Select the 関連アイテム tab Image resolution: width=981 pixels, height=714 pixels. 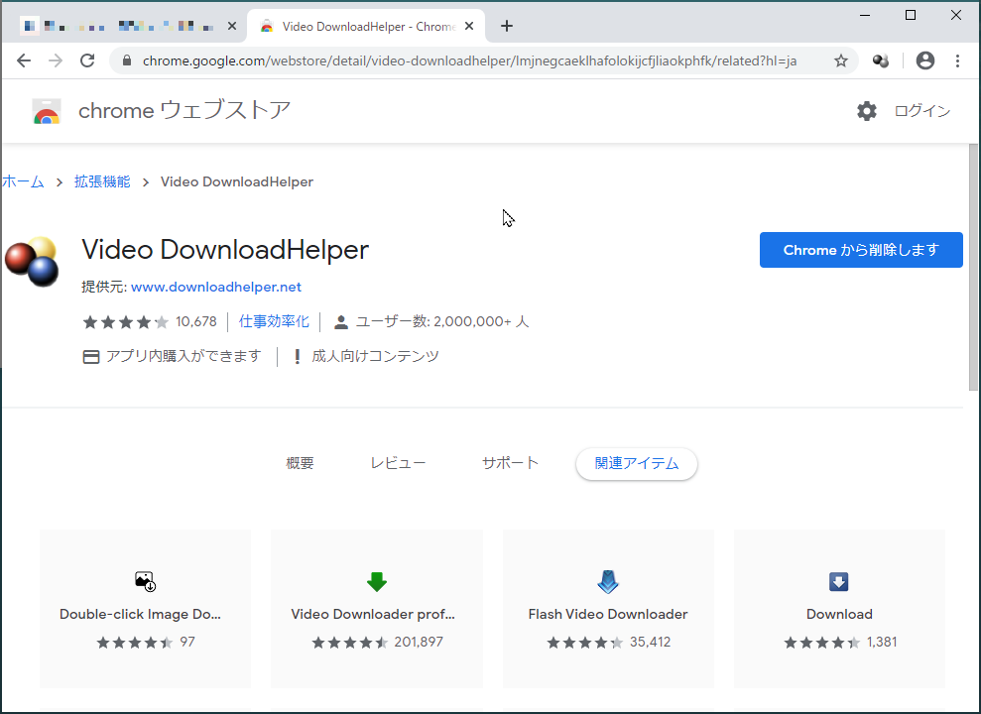[x=636, y=464]
